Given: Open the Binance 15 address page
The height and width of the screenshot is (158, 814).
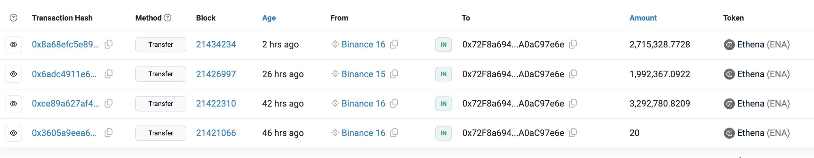Looking at the screenshot, I should click(363, 74).
